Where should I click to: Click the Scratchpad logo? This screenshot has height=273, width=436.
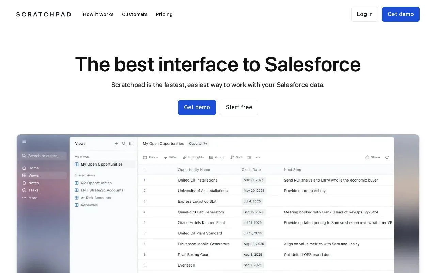44,14
